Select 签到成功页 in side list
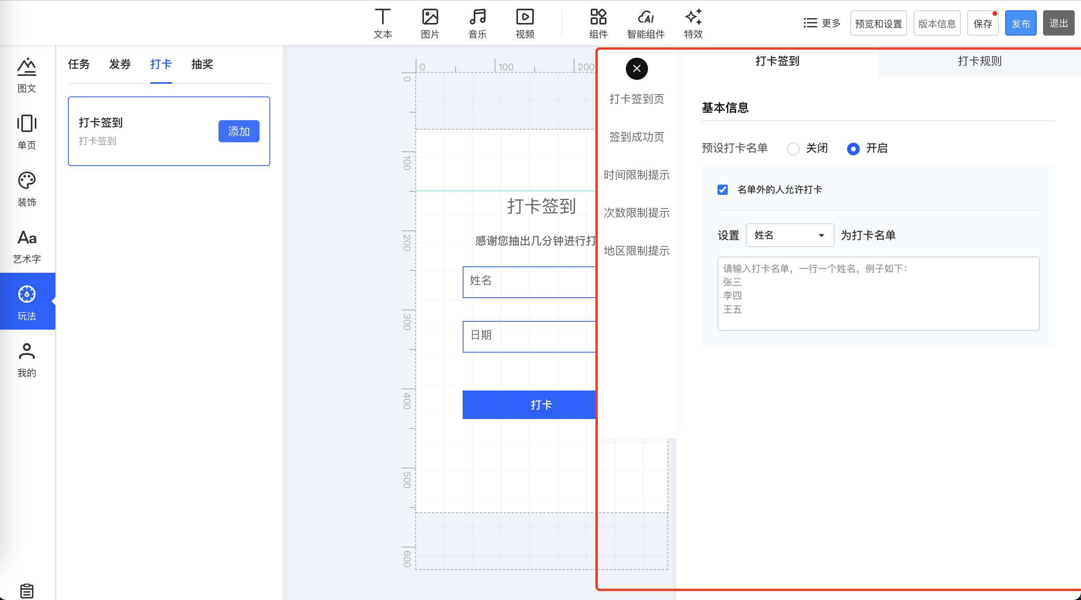This screenshot has width=1081, height=600. pyautogui.click(x=636, y=136)
